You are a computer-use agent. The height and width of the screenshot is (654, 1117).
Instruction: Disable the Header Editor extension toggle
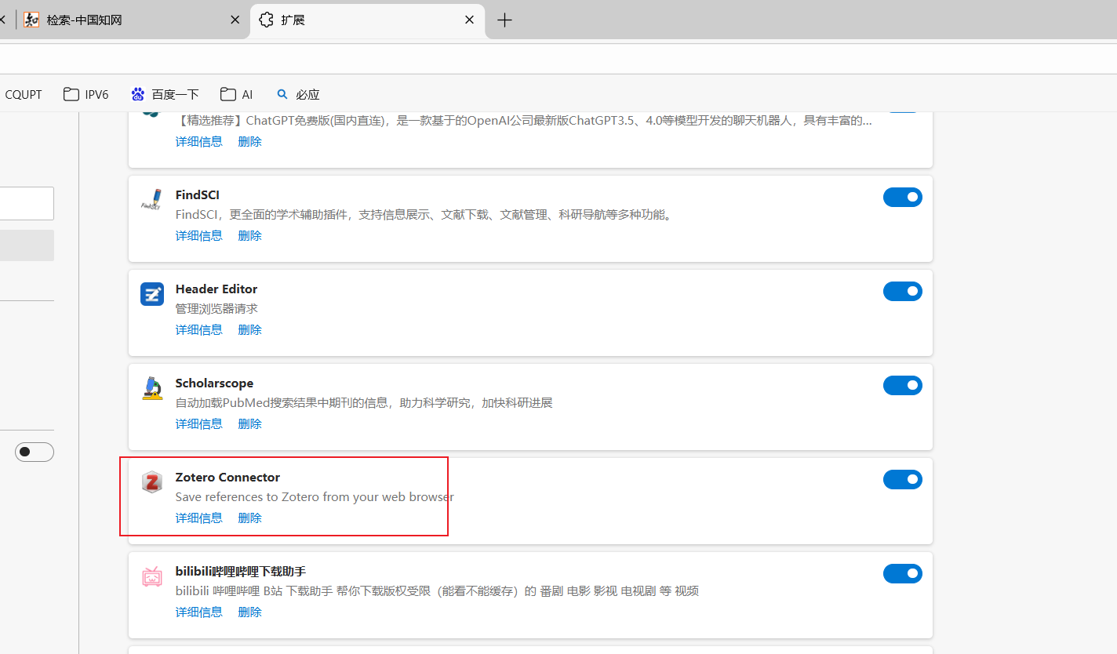point(903,291)
